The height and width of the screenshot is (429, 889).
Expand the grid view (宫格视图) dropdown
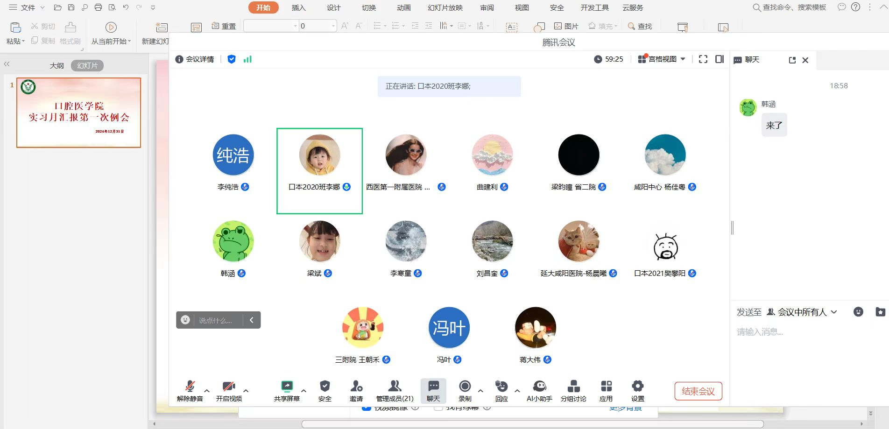point(662,59)
